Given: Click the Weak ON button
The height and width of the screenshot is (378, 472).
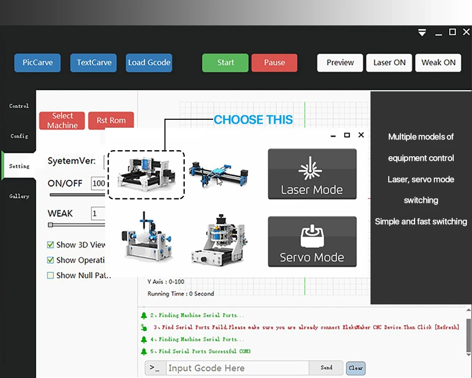Looking at the screenshot, I should click(438, 62).
